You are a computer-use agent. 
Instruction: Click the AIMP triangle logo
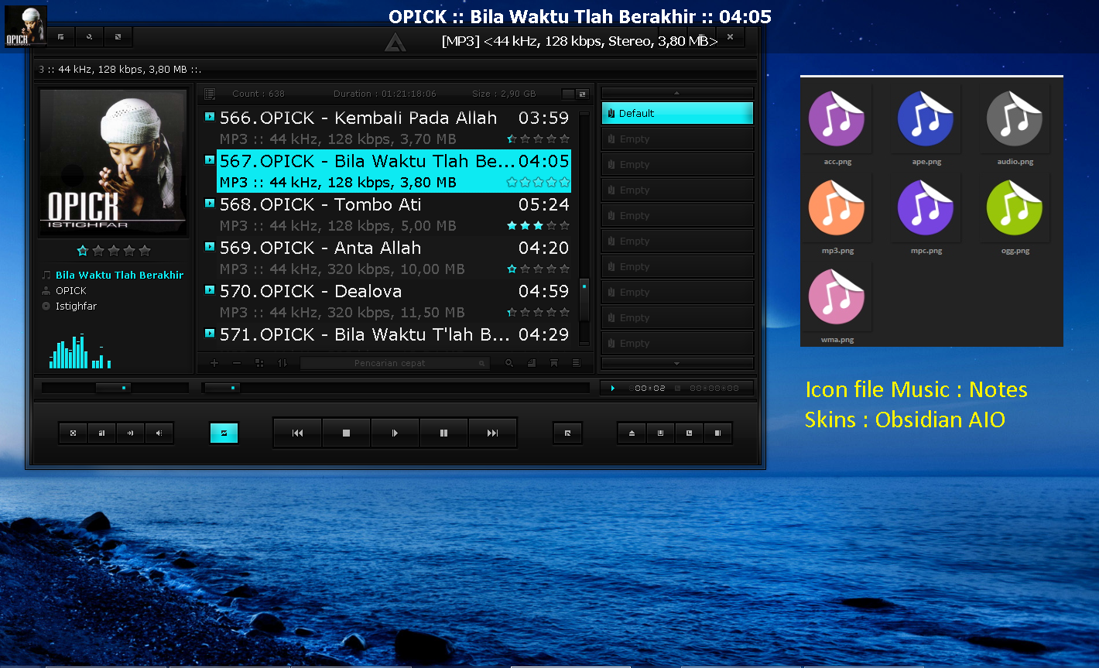click(x=395, y=43)
